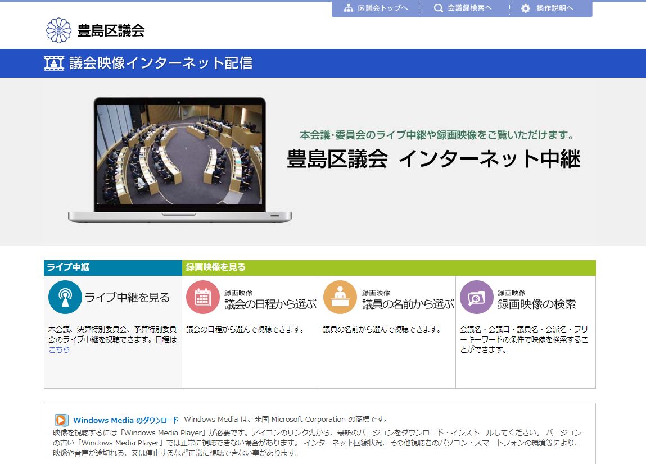Image resolution: width=646 pixels, height=464 pixels.
Task: Click the 豊島区議会 header title
Action: click(111, 30)
